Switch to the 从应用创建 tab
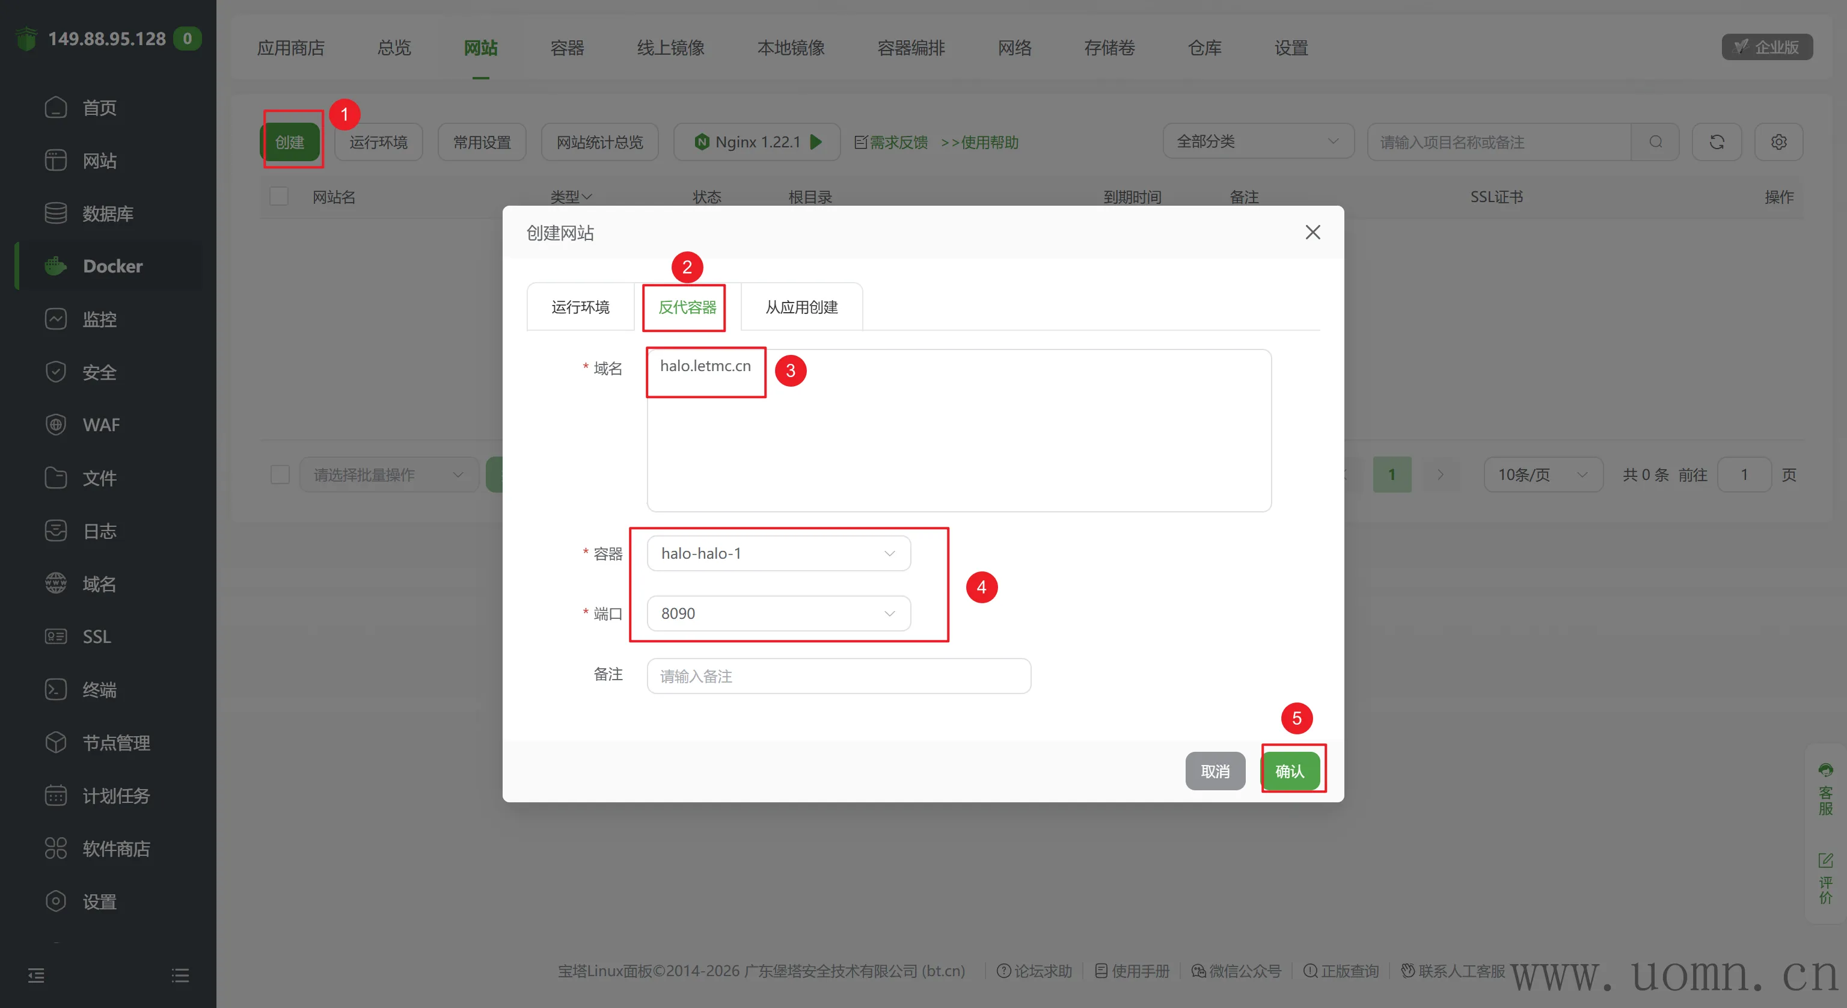The width and height of the screenshot is (1847, 1008). point(801,307)
